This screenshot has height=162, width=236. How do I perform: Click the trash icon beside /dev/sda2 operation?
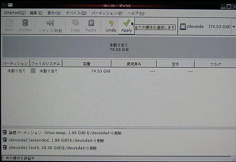pos(5,140)
